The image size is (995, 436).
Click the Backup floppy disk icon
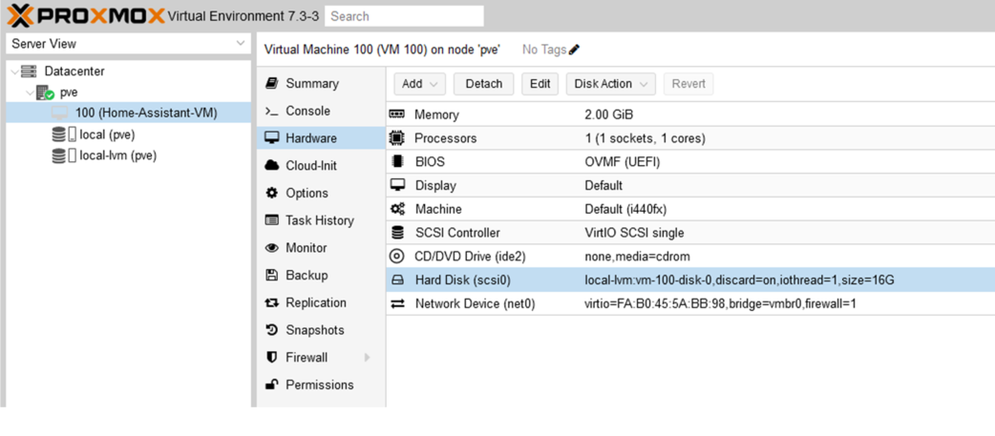click(271, 275)
